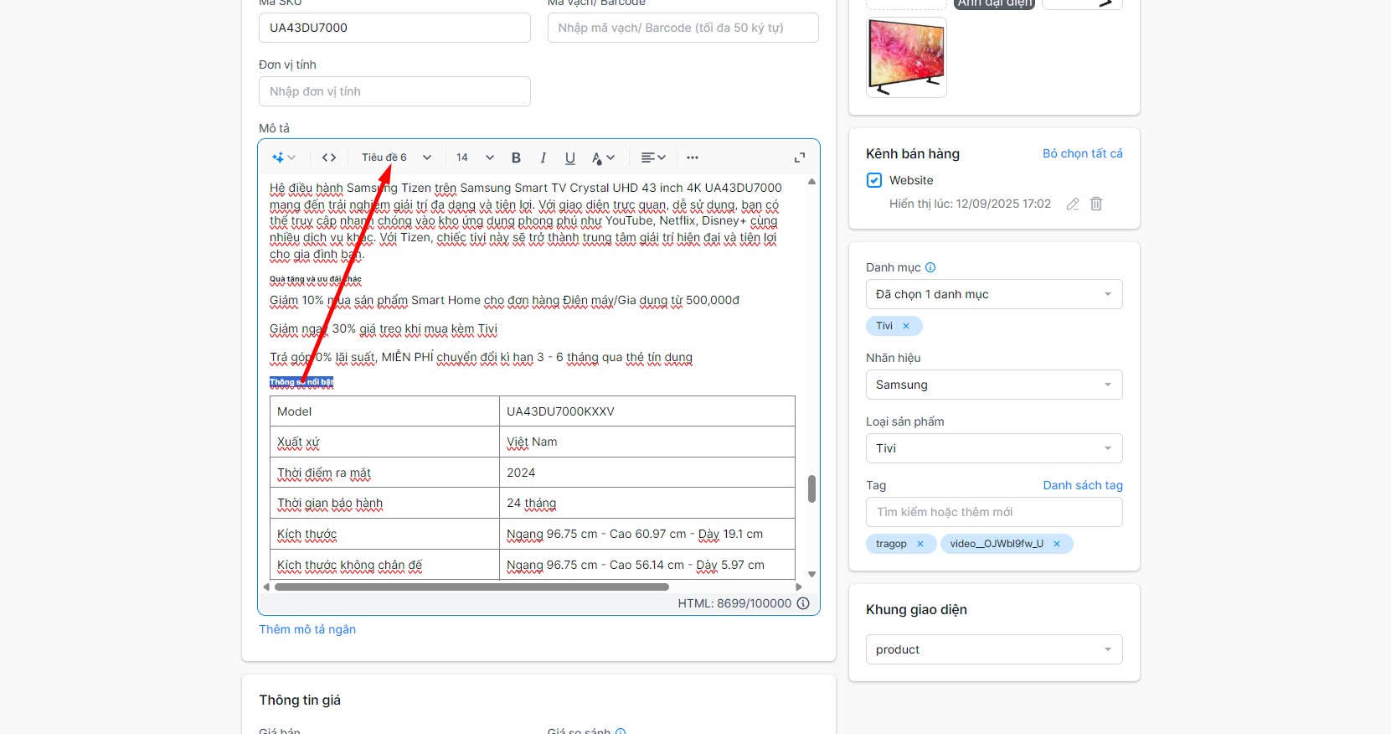This screenshot has width=1391, height=734.
Task: Click the editor horizontal scrollbar
Action: tap(471, 587)
